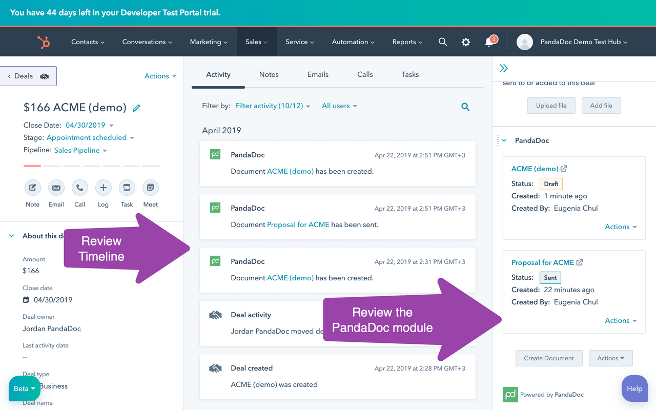The width and height of the screenshot is (656, 410).
Task: Click the Amount value $166
Action: click(31, 271)
